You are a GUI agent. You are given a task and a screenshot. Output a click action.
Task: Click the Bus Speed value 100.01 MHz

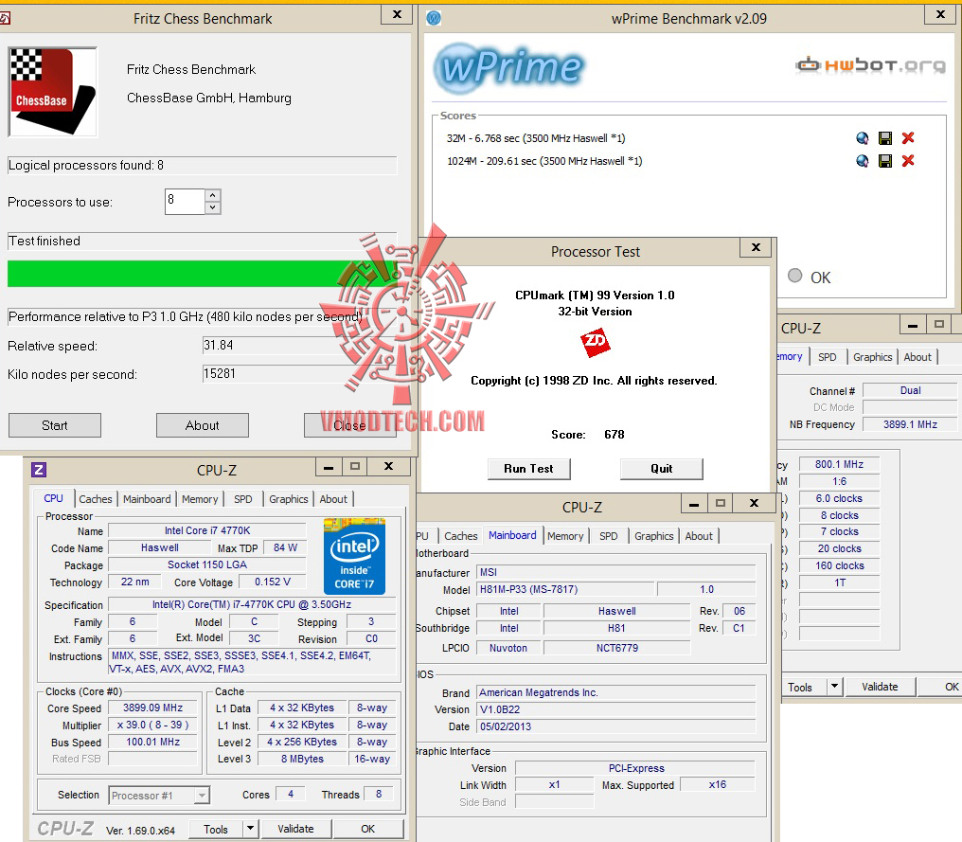pos(152,742)
